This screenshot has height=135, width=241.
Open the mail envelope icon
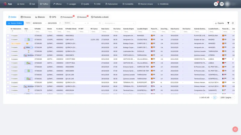tap(222, 4)
